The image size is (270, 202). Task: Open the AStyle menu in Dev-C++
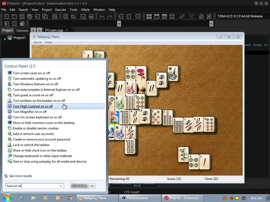click(x=85, y=10)
